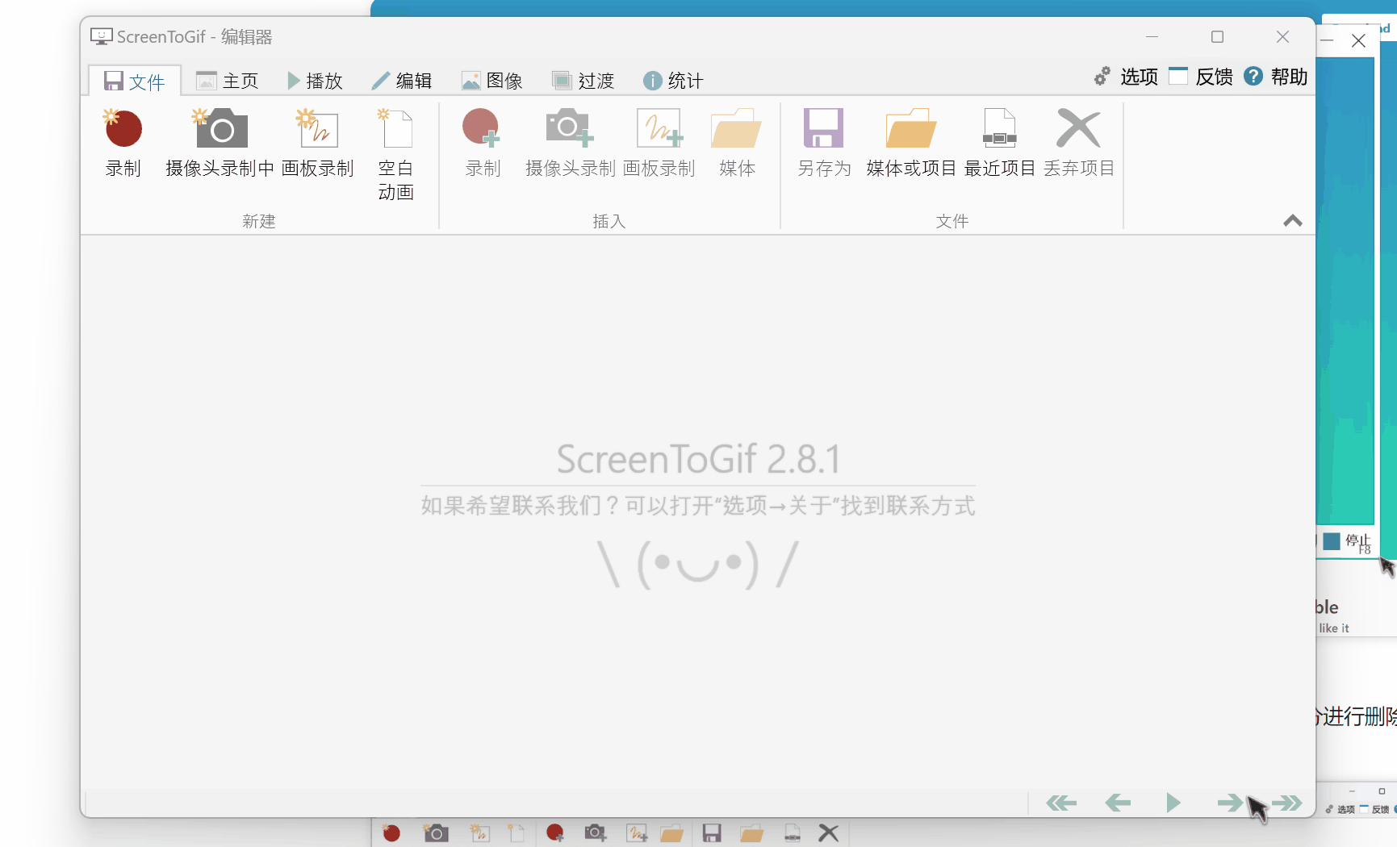This screenshot has width=1397, height=847.
Task: Click insert-recording icon with plus in background strip
Action: click(555, 832)
